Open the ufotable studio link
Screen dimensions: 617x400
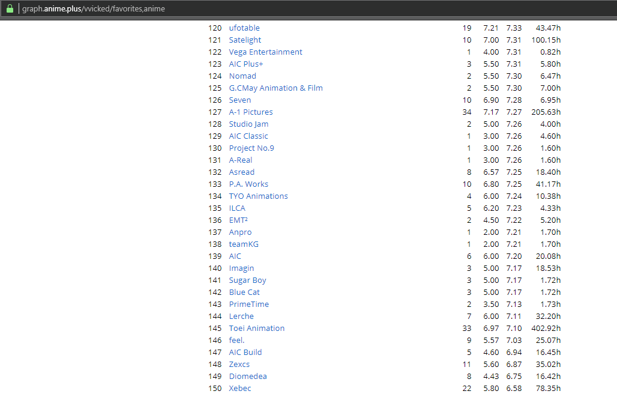[244, 28]
